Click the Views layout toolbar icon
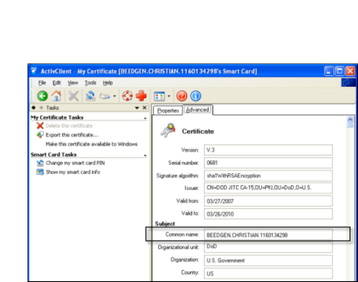Image resolution: width=358 pixels, height=282 pixels. click(159, 96)
